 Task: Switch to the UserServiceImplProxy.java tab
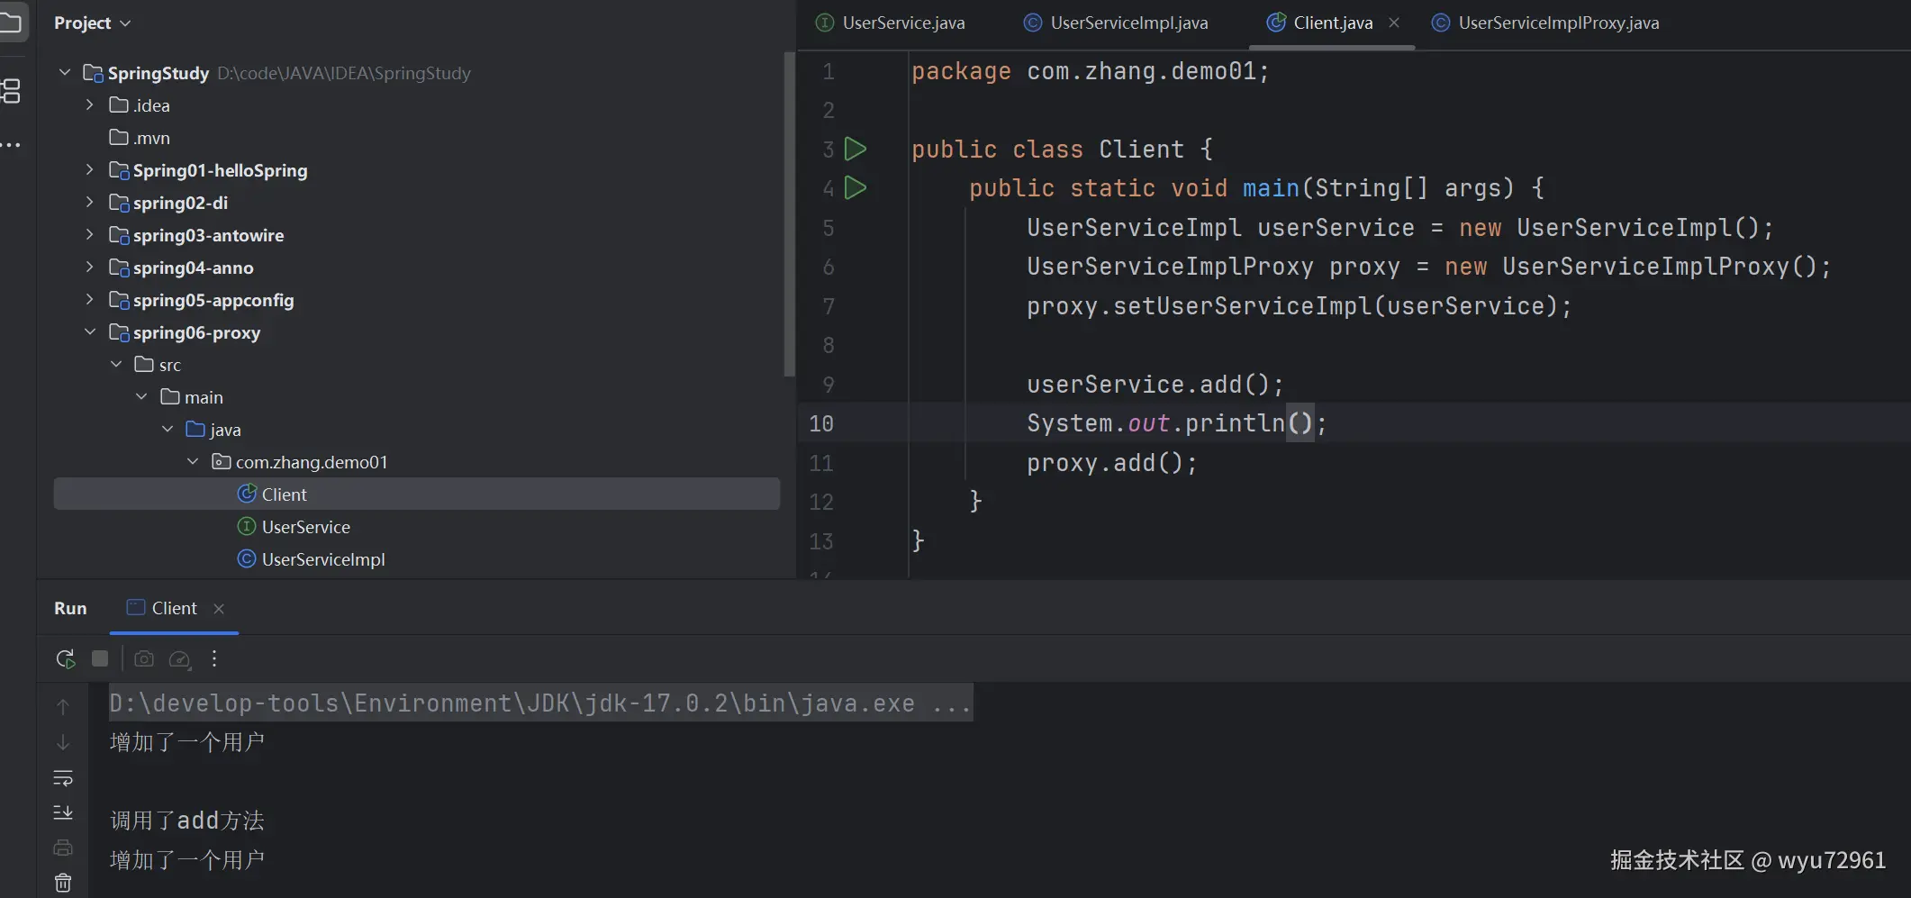click(x=1557, y=23)
